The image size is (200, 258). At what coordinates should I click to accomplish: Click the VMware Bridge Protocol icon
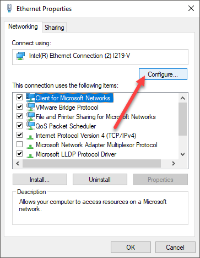point(30,107)
